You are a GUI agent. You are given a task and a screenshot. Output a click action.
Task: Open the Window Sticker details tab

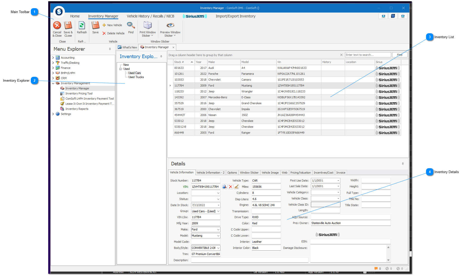[249, 173]
